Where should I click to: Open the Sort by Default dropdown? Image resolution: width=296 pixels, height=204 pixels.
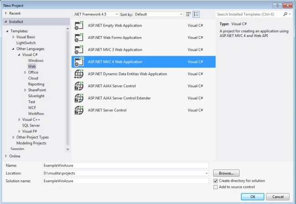(158, 15)
